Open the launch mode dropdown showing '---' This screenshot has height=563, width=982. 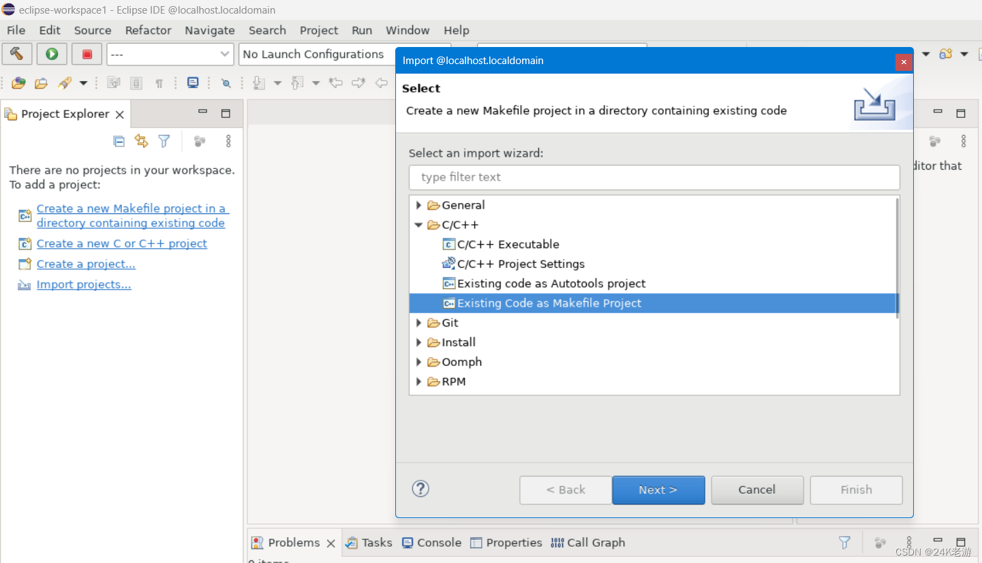coord(170,54)
